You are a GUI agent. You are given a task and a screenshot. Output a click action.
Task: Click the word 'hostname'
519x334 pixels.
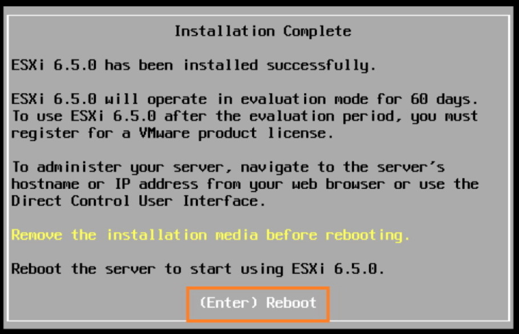tap(46, 184)
